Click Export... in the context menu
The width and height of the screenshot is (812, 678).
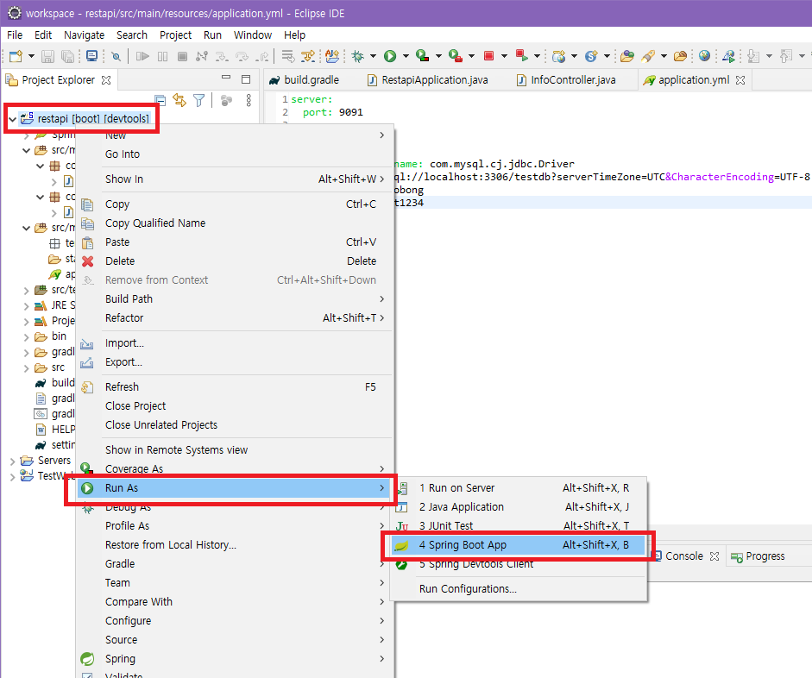point(235,362)
